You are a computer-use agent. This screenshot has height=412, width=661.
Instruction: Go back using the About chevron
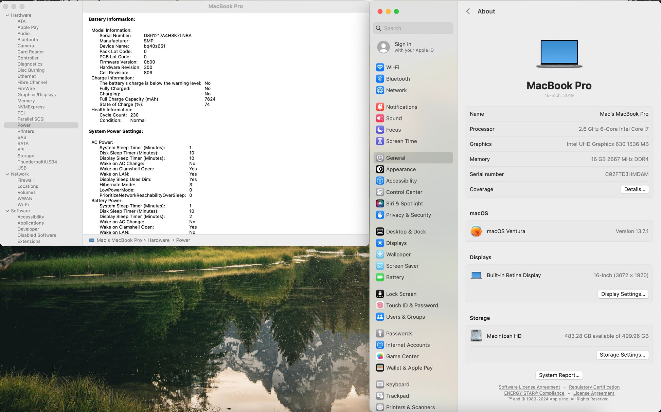(468, 11)
